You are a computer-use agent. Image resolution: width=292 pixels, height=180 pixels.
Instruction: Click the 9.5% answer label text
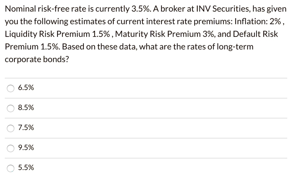[26, 147]
